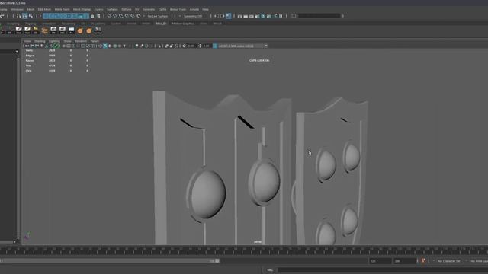Switch to Rendering shelf tab
This screenshot has height=274, width=488.
pyautogui.click(x=68, y=24)
